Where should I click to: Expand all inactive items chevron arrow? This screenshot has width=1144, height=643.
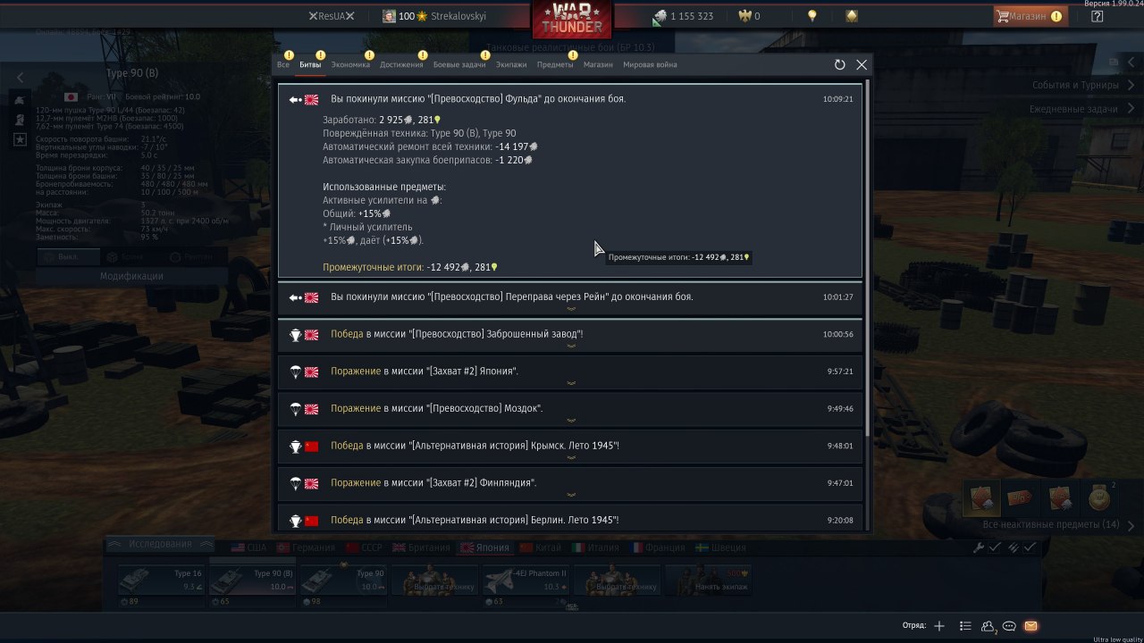(1131, 525)
